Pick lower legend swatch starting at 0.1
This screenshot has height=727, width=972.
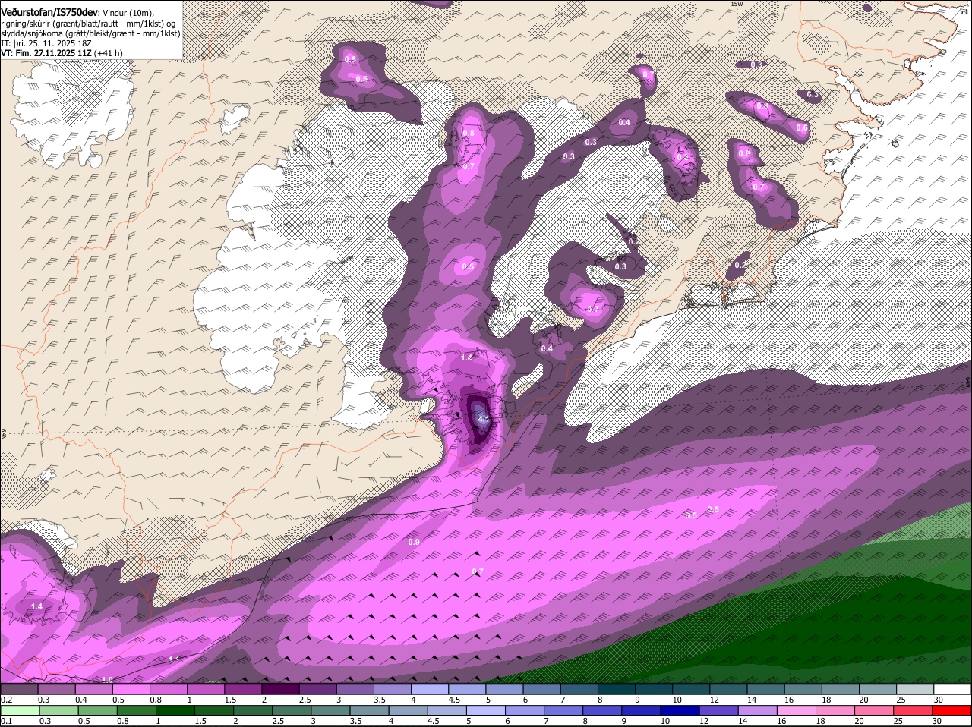tap(20, 710)
